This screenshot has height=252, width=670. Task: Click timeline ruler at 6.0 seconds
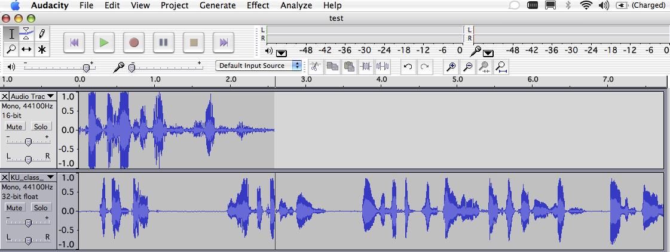point(533,80)
